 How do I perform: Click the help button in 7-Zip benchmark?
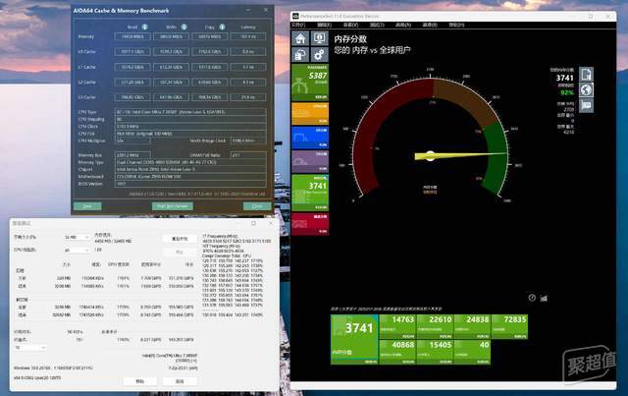[x=139, y=381]
